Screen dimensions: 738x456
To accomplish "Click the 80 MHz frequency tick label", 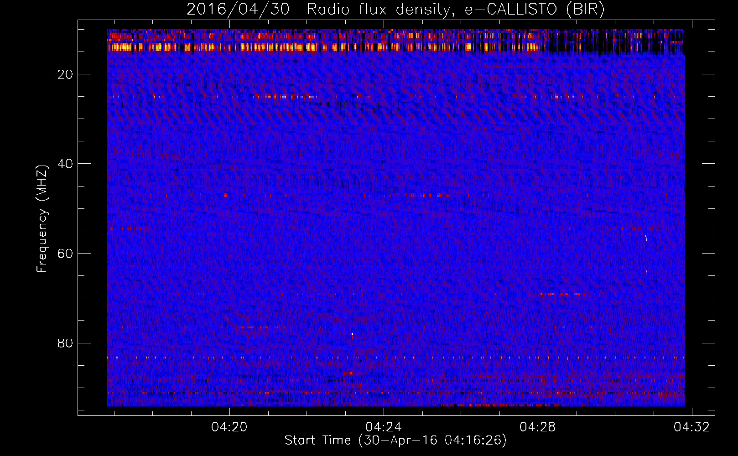I will (x=65, y=343).
